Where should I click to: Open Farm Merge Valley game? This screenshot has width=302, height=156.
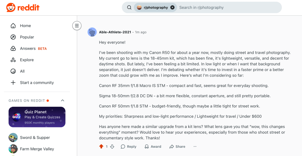click(x=37, y=149)
